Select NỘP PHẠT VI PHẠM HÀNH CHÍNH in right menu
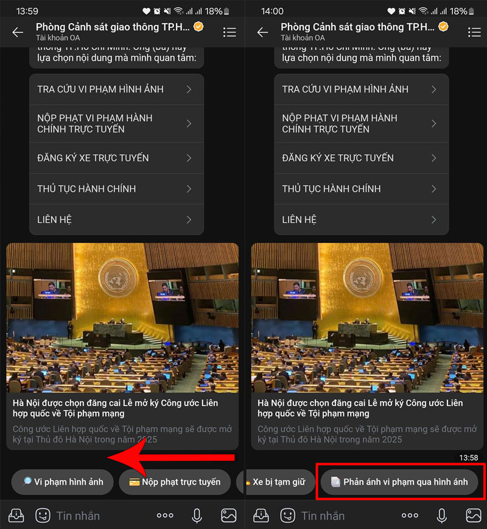This screenshot has width=487, height=529. 362,124
